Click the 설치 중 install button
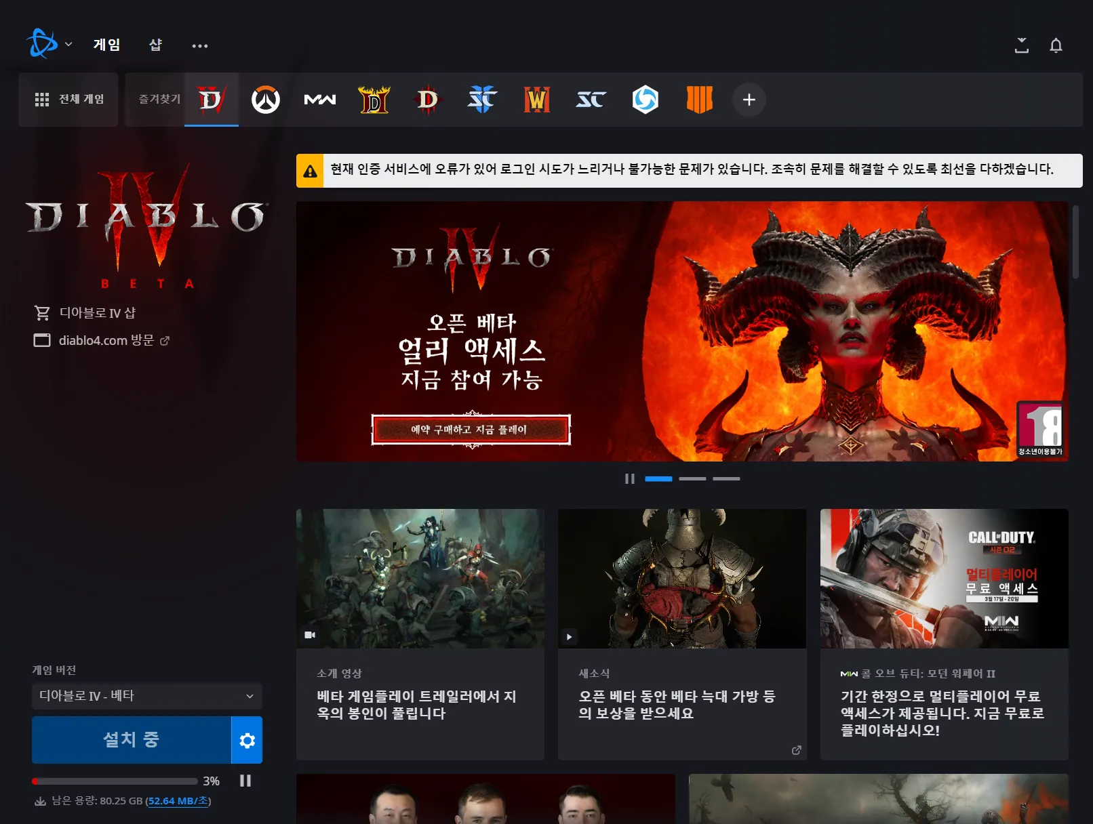The height and width of the screenshot is (824, 1093). (132, 740)
